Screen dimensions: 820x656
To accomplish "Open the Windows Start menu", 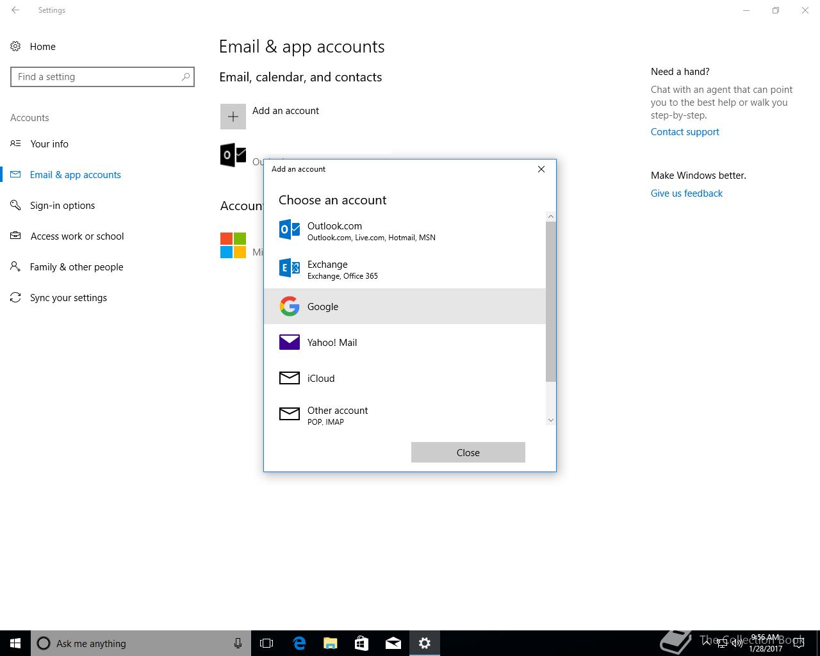I will (15, 643).
